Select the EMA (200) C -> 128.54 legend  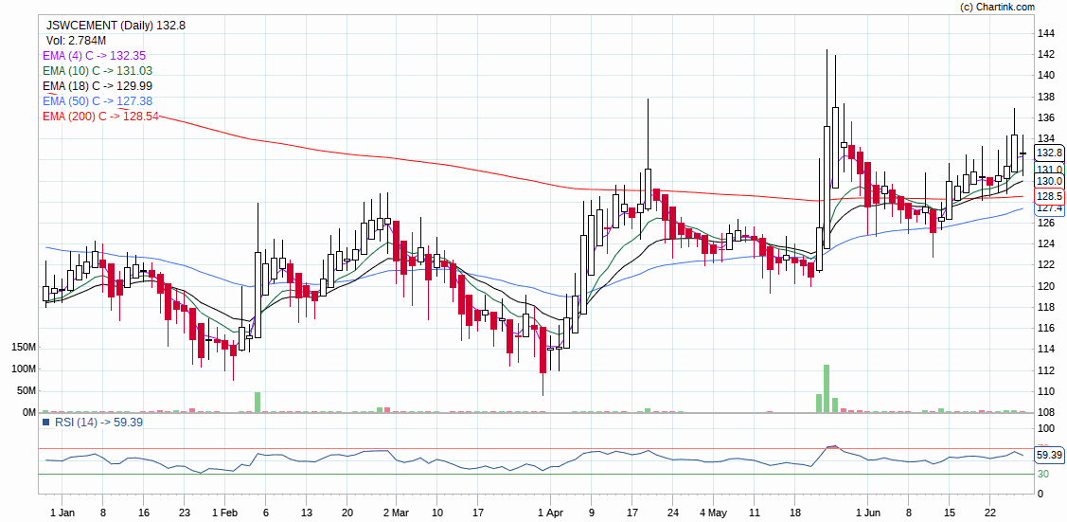pyautogui.click(x=100, y=117)
